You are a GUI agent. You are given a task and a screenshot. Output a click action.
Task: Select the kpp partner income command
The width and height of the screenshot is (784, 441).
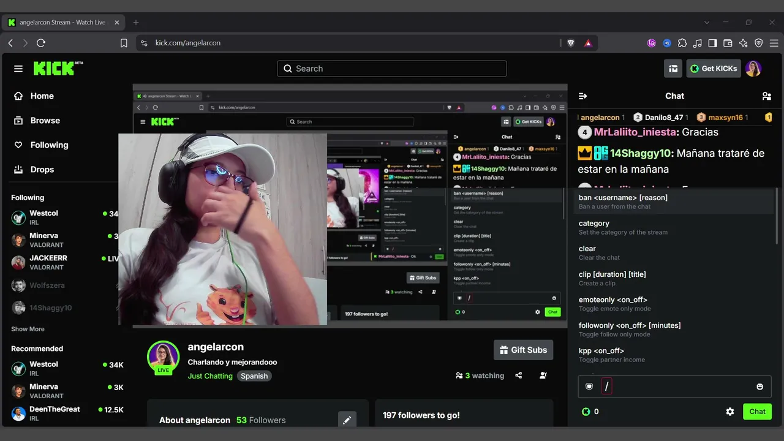(675, 355)
